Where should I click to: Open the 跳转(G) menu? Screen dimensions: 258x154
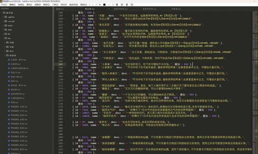(46, 5)
